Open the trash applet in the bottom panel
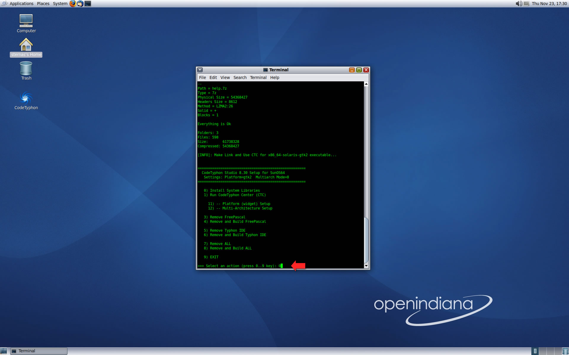 click(565, 351)
